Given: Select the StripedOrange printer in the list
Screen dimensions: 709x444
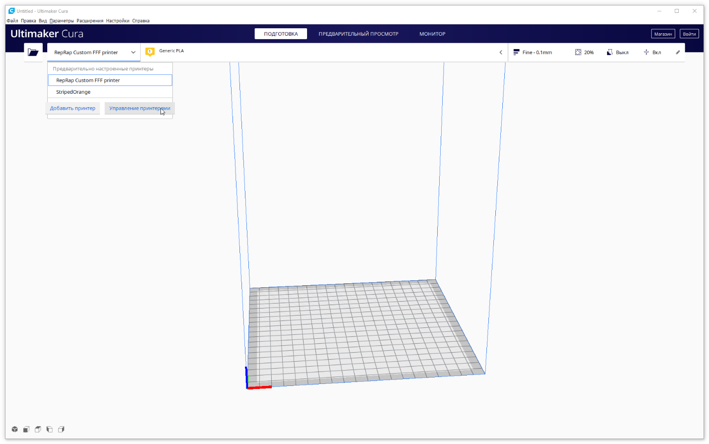Looking at the screenshot, I should point(110,92).
